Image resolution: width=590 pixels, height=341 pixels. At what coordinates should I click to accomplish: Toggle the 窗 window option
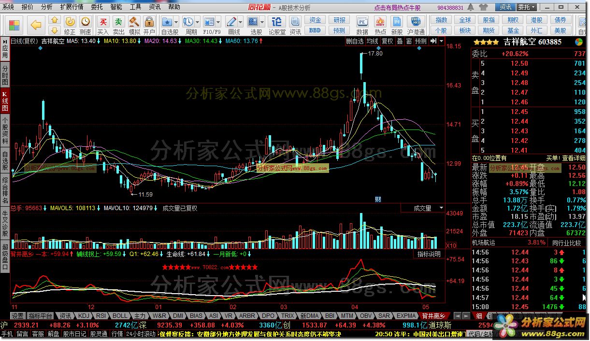[409, 41]
